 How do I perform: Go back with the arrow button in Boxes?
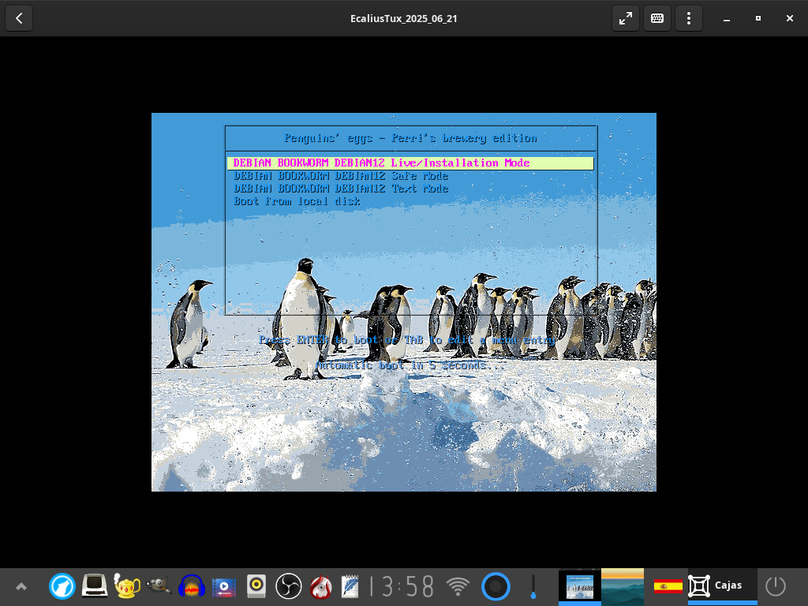(x=19, y=19)
